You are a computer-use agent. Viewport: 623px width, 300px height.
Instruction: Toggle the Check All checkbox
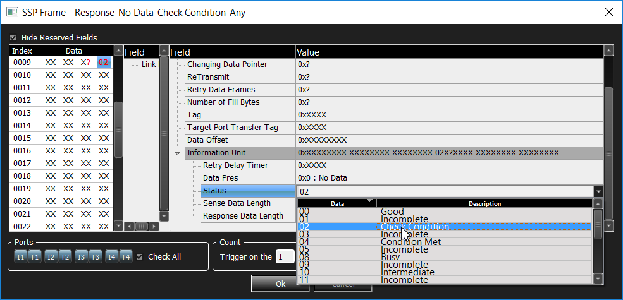pyautogui.click(x=139, y=257)
